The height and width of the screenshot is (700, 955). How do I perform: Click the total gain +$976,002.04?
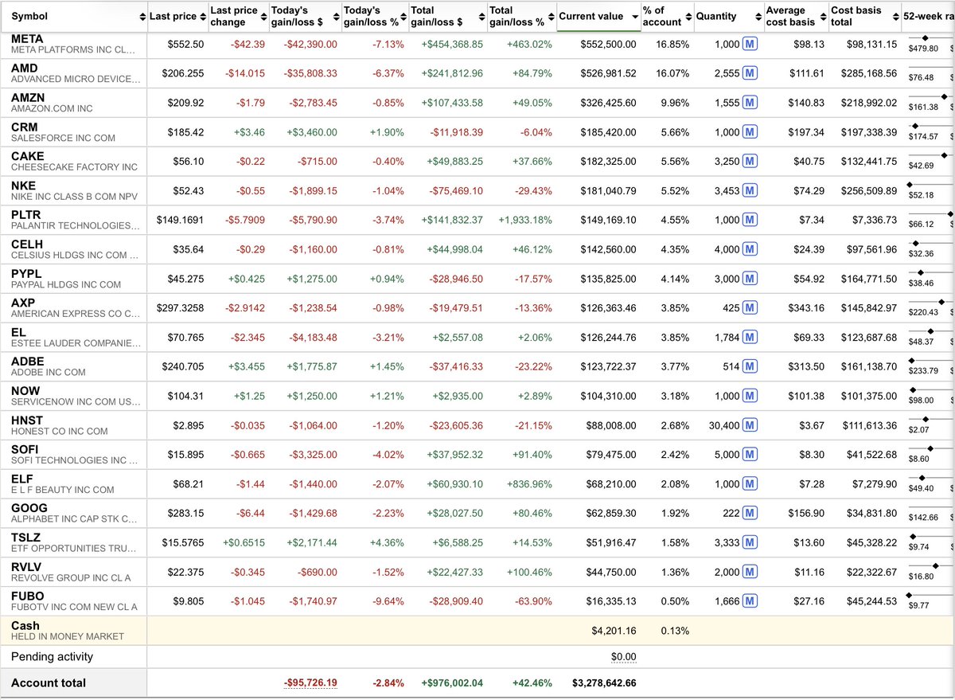pos(452,683)
